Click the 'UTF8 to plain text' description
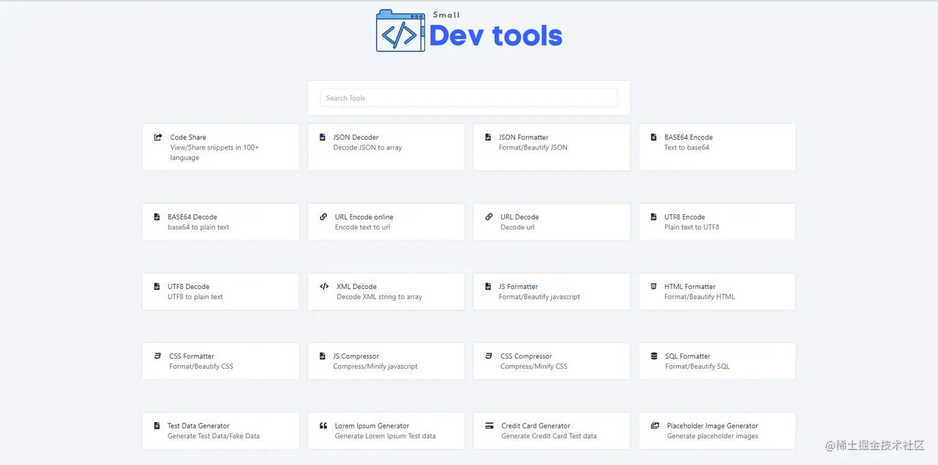 [195, 297]
